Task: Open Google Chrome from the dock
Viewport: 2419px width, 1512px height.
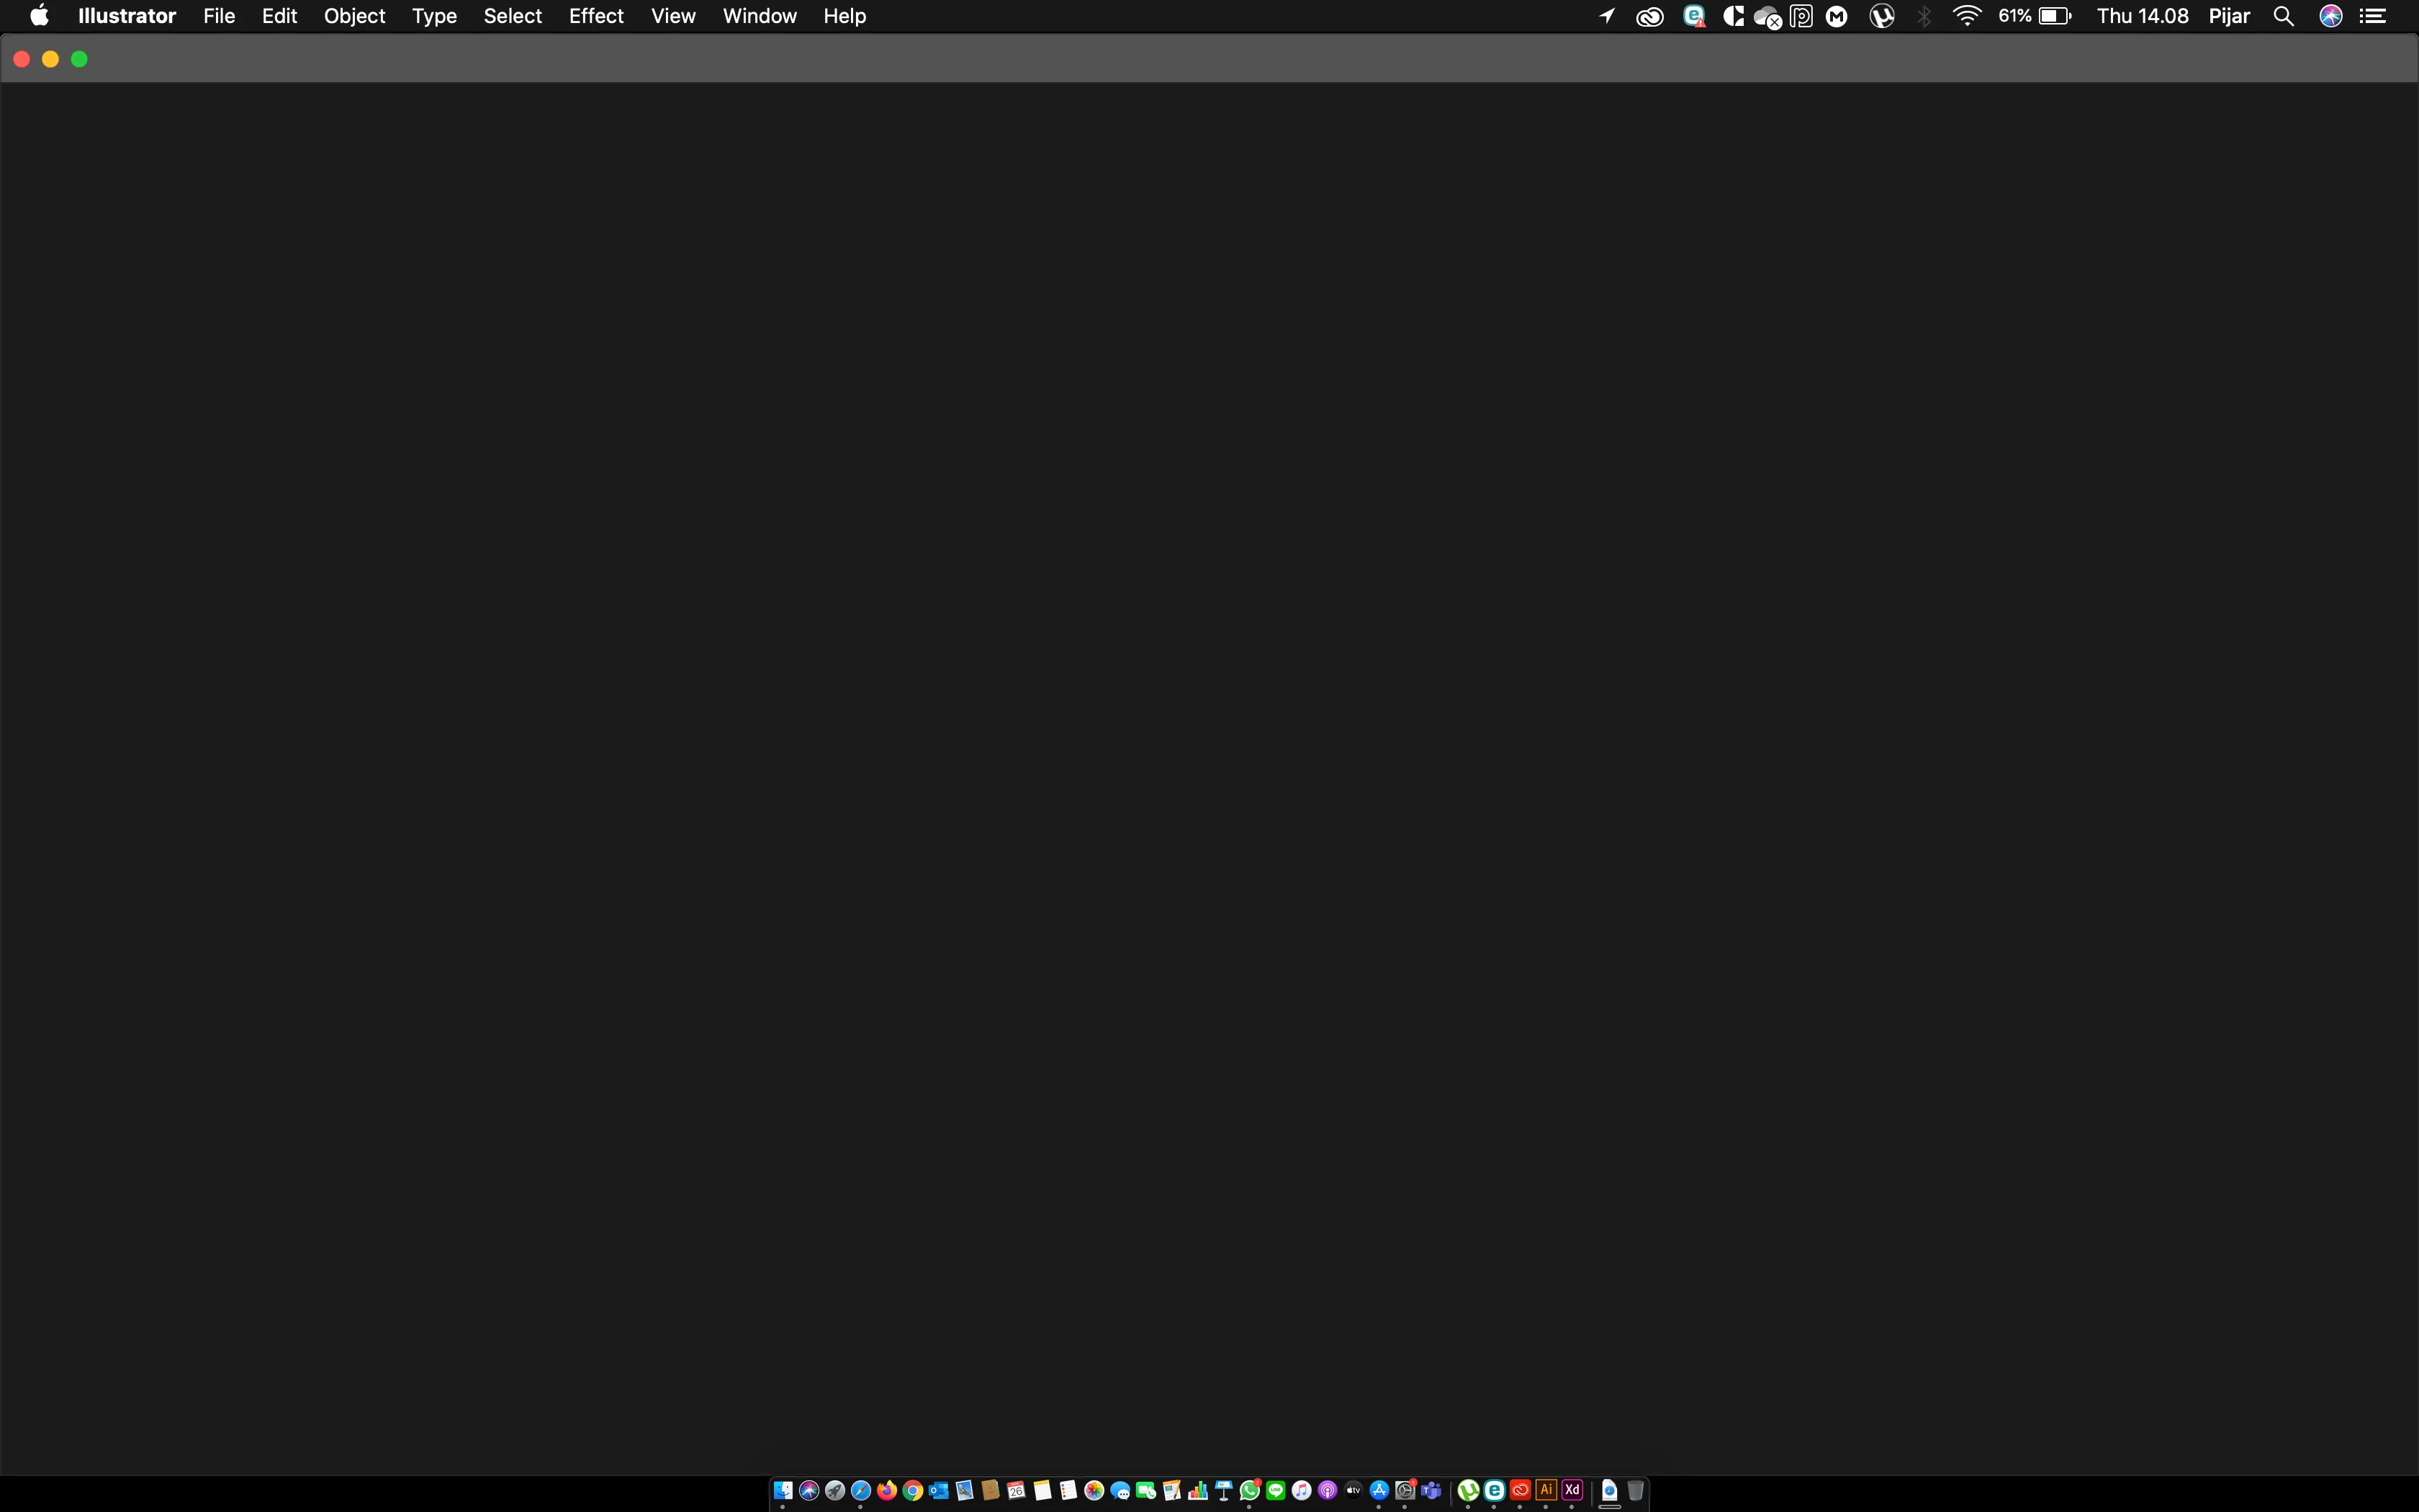Action: (911, 1491)
